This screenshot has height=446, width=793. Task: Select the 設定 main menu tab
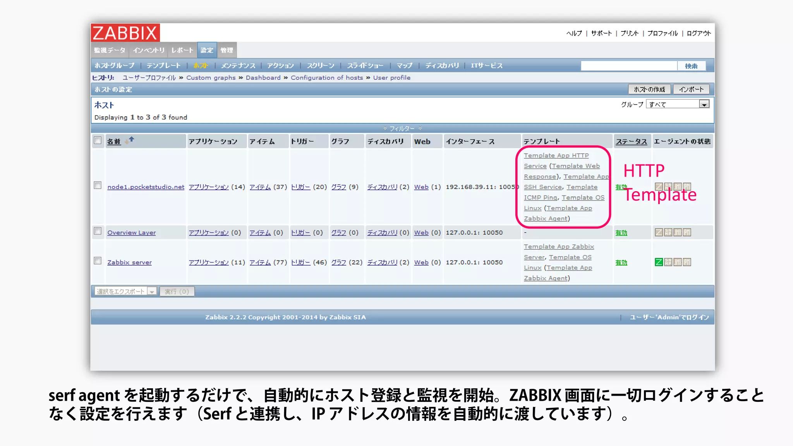tap(207, 50)
